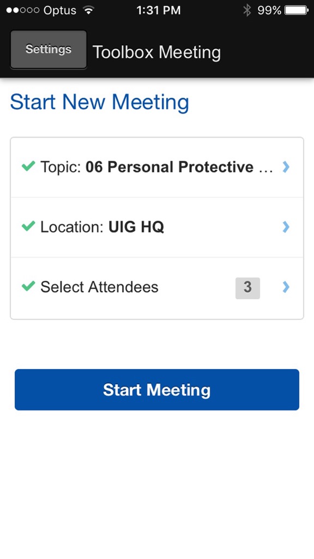314x559 pixels.
Task: Open the Topic row chevron arrow
Action: (x=286, y=167)
